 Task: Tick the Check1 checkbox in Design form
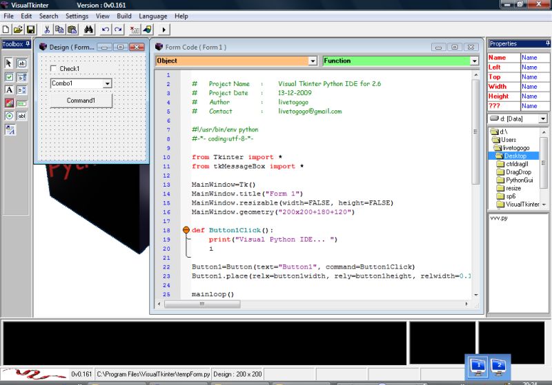tap(54, 68)
